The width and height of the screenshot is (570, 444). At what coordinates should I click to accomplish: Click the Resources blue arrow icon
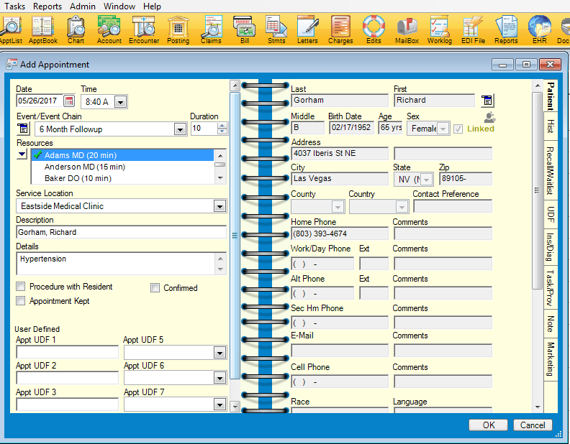pos(22,154)
